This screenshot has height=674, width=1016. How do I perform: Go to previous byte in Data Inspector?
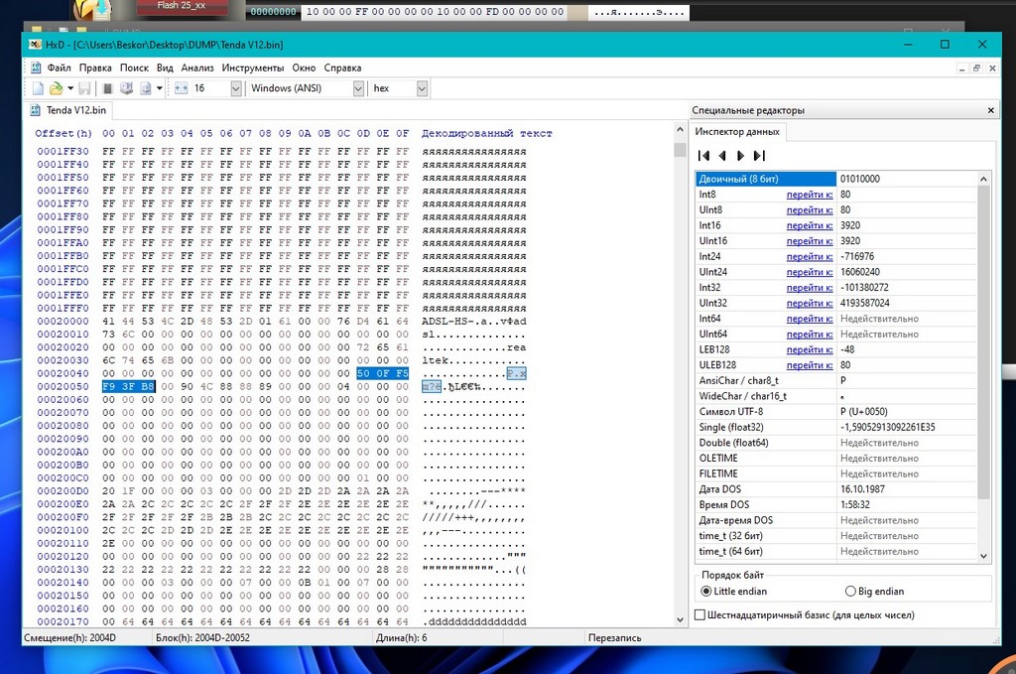(723, 156)
